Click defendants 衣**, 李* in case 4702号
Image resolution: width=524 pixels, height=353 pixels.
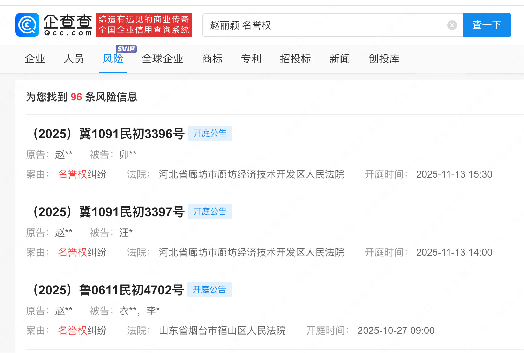pos(140,311)
